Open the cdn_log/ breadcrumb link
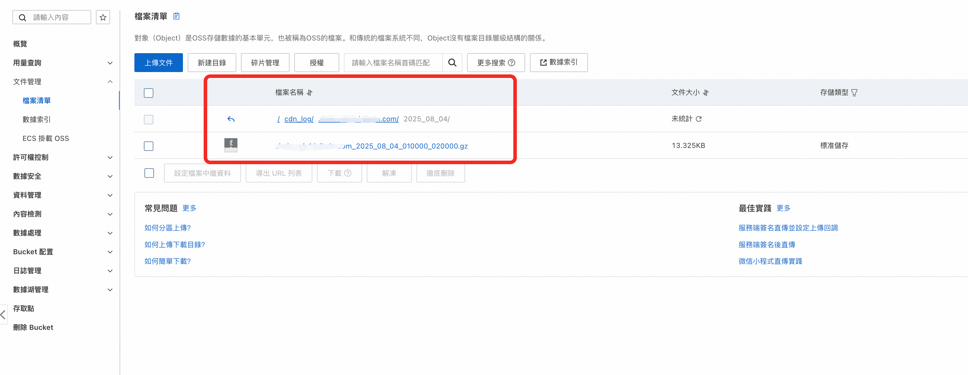The width and height of the screenshot is (968, 375). tap(299, 119)
